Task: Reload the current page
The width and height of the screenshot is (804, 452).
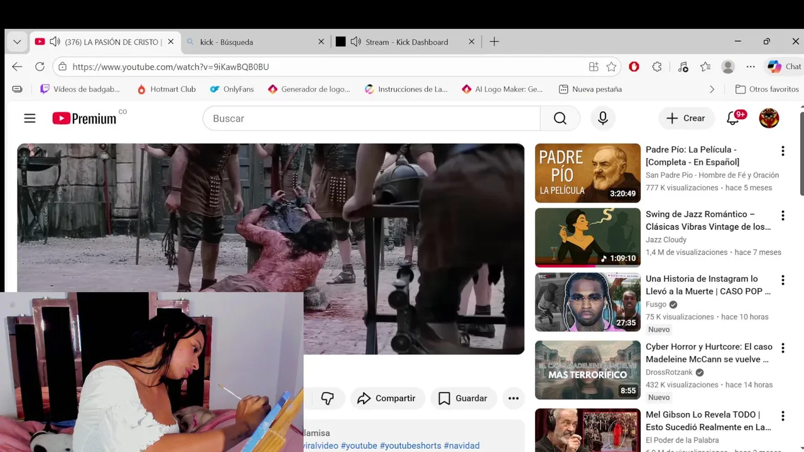Action: pyautogui.click(x=40, y=67)
